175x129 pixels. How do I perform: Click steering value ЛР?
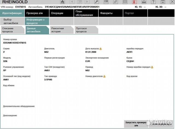tap(5, 70)
